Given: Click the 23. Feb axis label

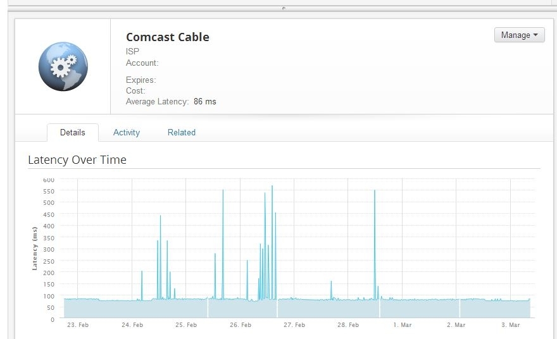Looking at the screenshot, I should point(78,325).
